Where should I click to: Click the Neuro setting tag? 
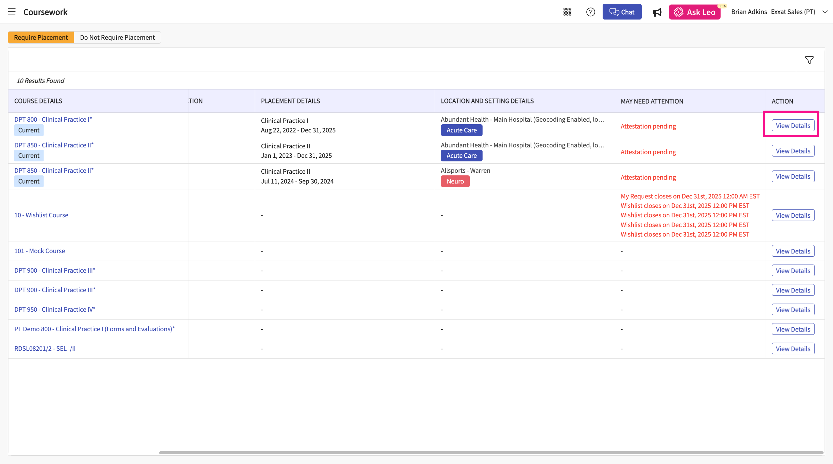coord(455,181)
